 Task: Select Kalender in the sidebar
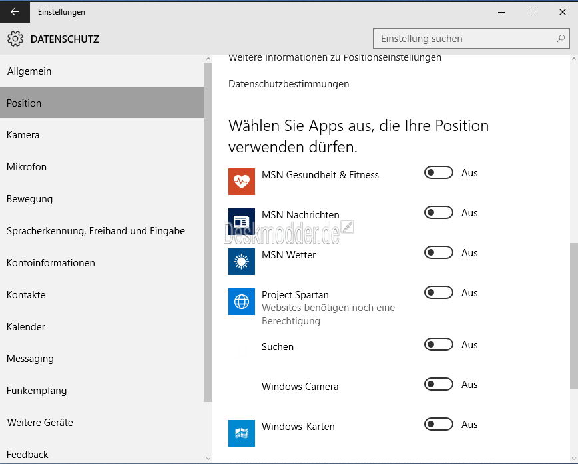102,327
